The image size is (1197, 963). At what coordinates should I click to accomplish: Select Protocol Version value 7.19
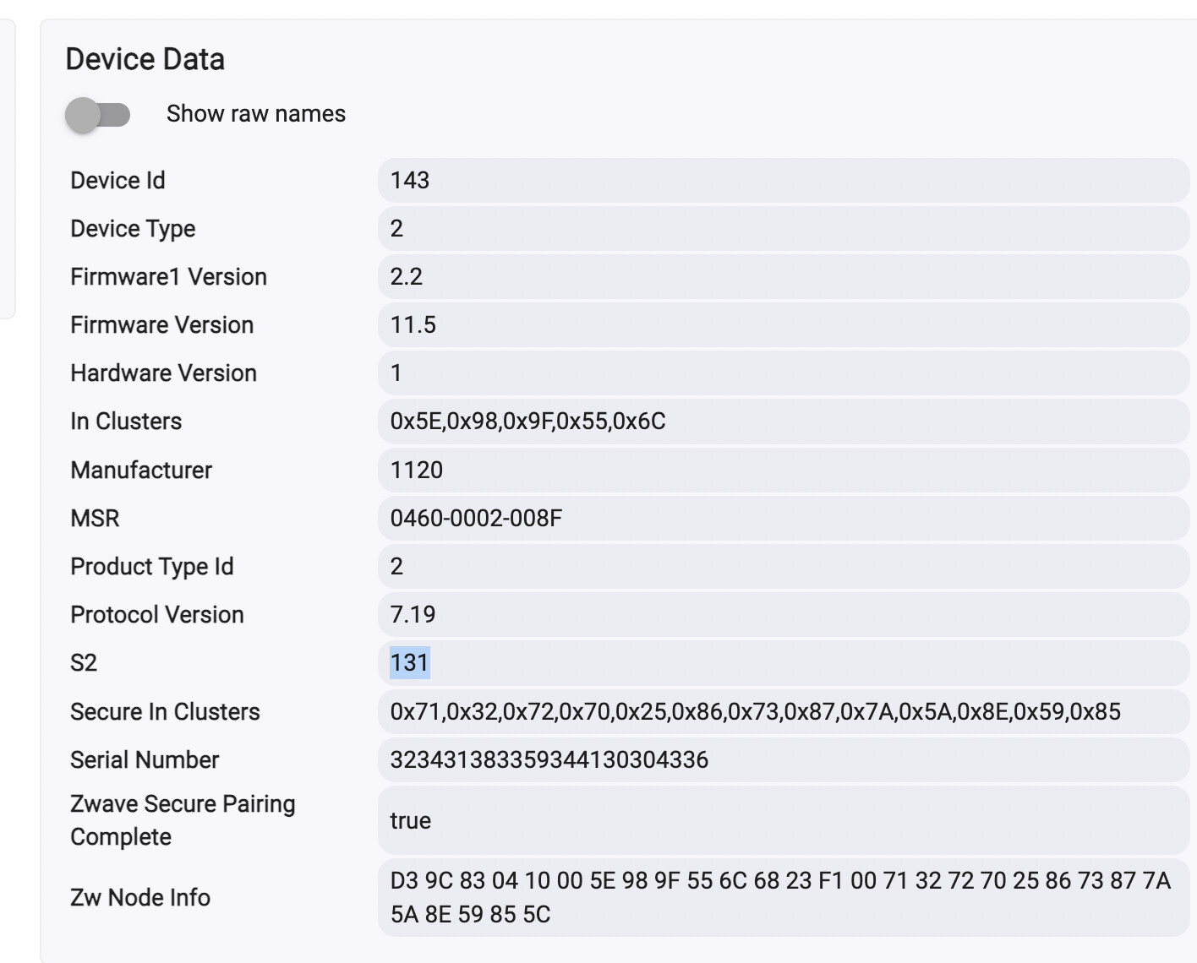click(x=413, y=614)
